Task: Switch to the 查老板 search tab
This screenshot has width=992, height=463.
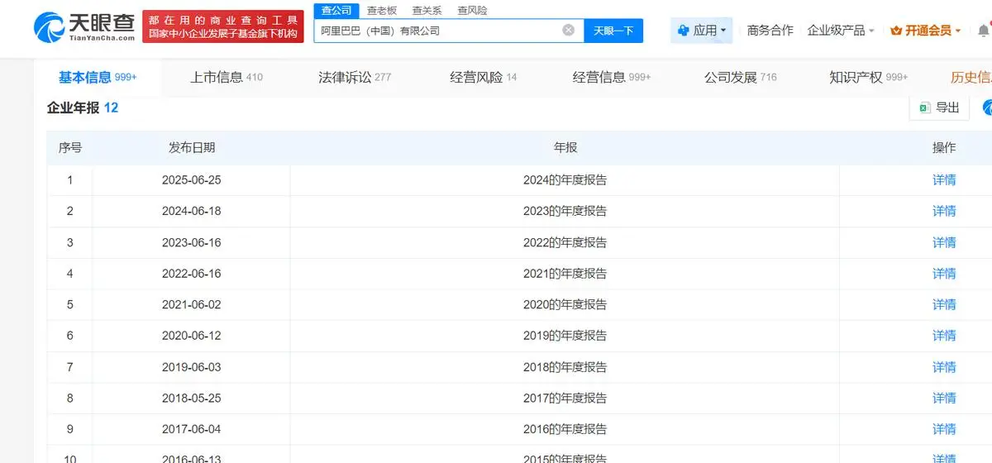Action: click(x=382, y=10)
